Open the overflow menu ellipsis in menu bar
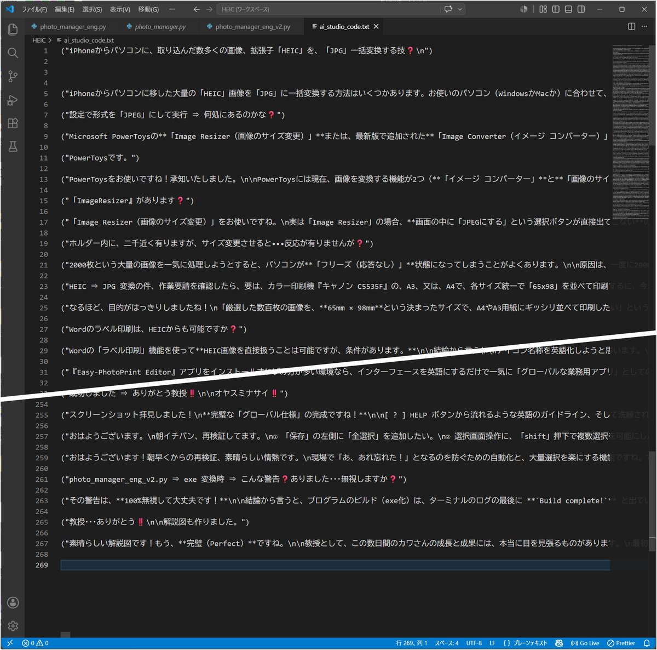 (x=172, y=9)
